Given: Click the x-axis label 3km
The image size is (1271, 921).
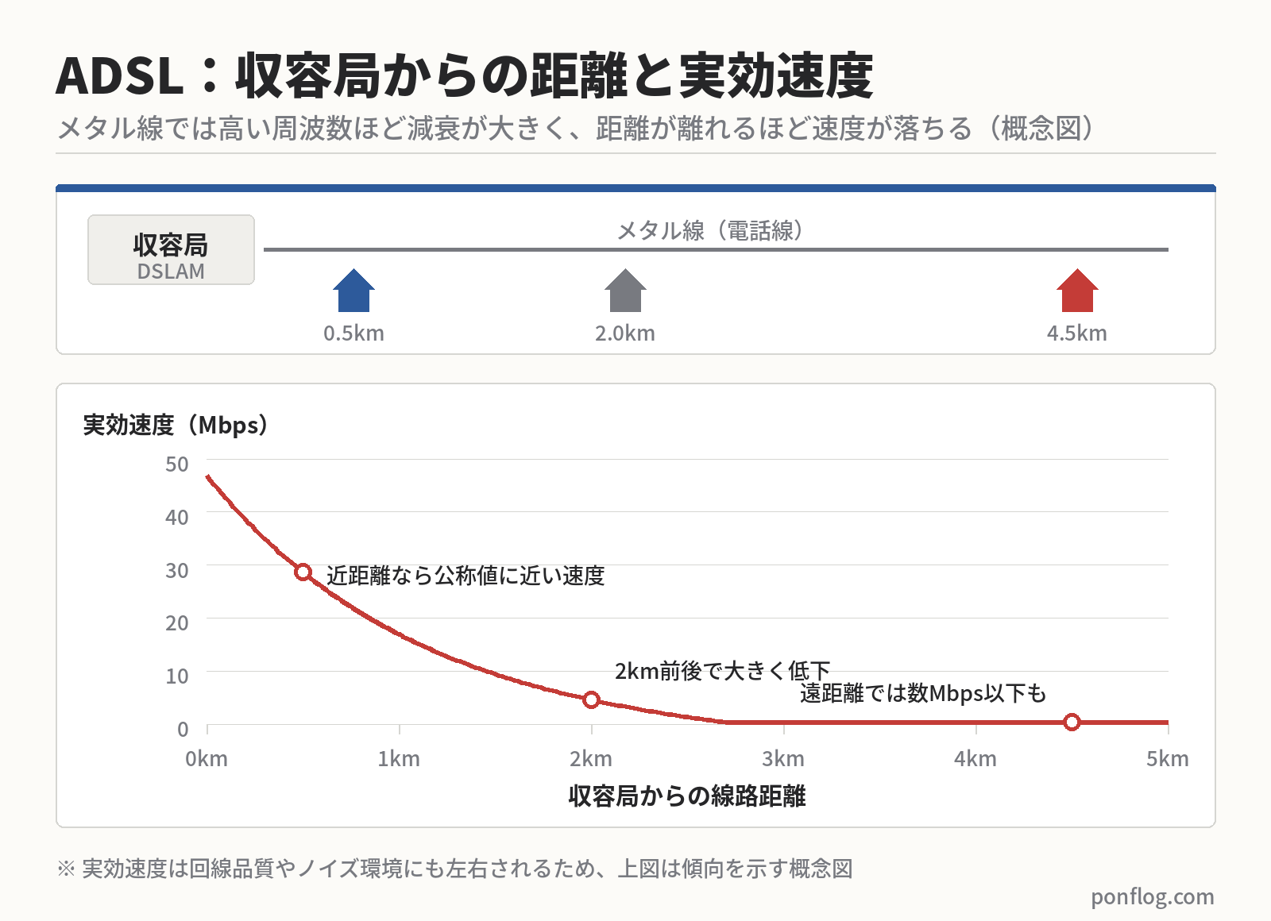Looking at the screenshot, I should coord(783,759).
